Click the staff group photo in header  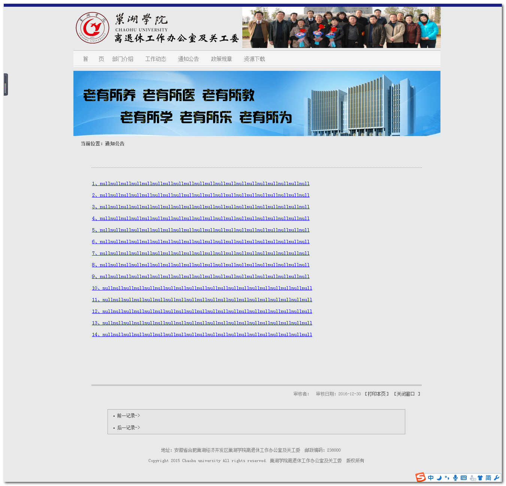341,27
